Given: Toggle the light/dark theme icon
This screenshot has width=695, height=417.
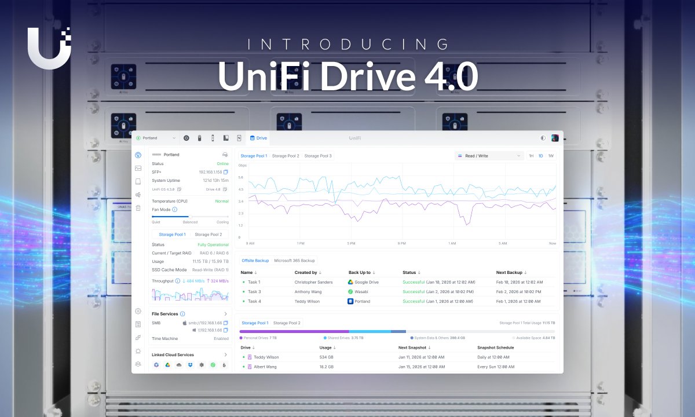Looking at the screenshot, I should [x=543, y=138].
